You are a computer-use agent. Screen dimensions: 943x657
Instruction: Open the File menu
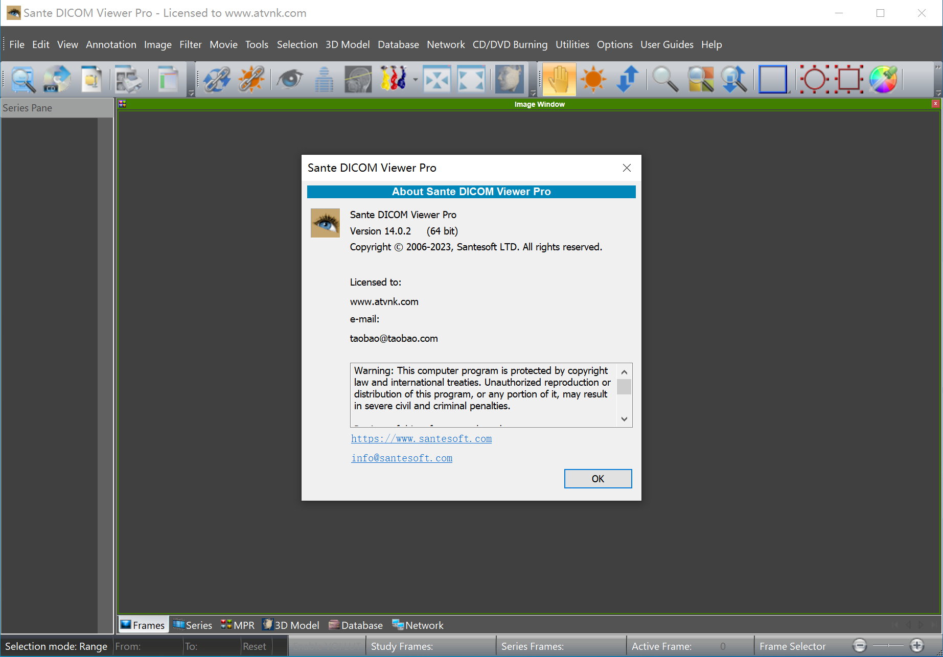point(17,44)
